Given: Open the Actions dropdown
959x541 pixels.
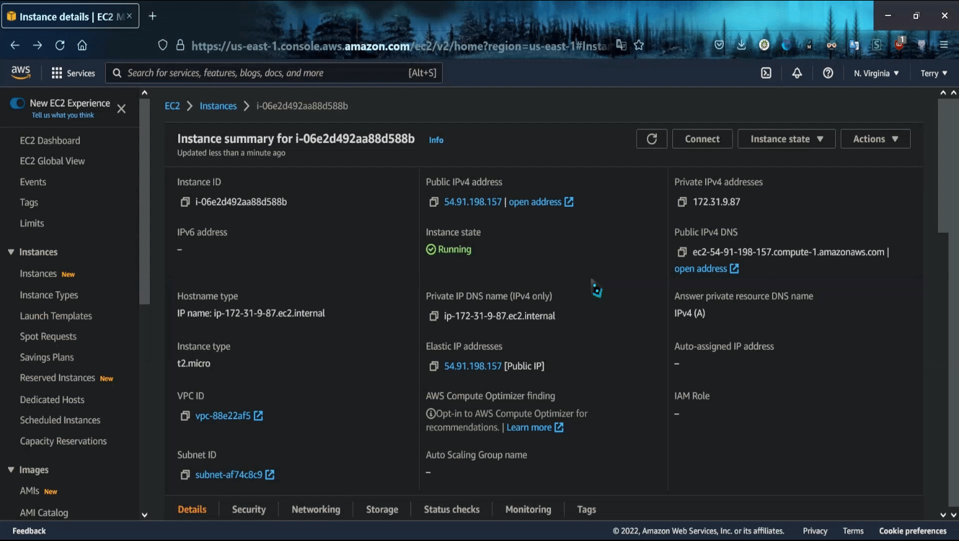Looking at the screenshot, I should (875, 139).
